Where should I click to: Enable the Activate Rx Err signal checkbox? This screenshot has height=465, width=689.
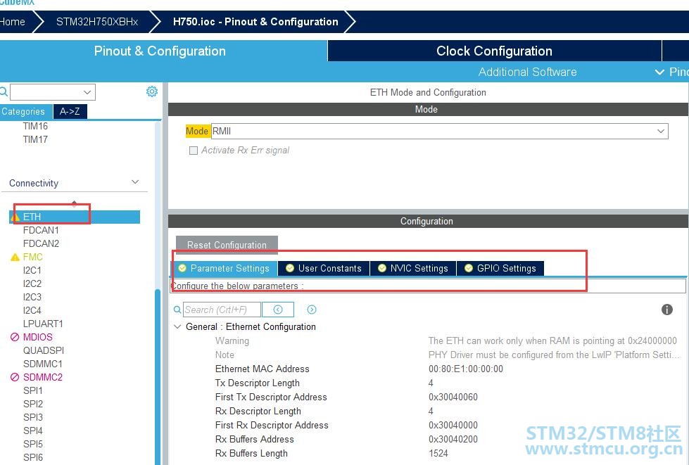194,151
